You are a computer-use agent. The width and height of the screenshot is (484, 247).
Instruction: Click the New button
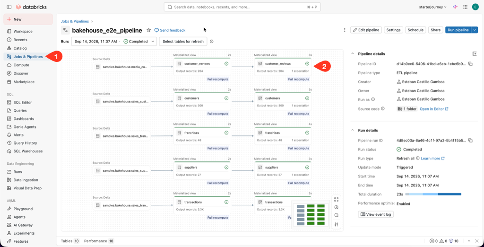click(x=28, y=19)
